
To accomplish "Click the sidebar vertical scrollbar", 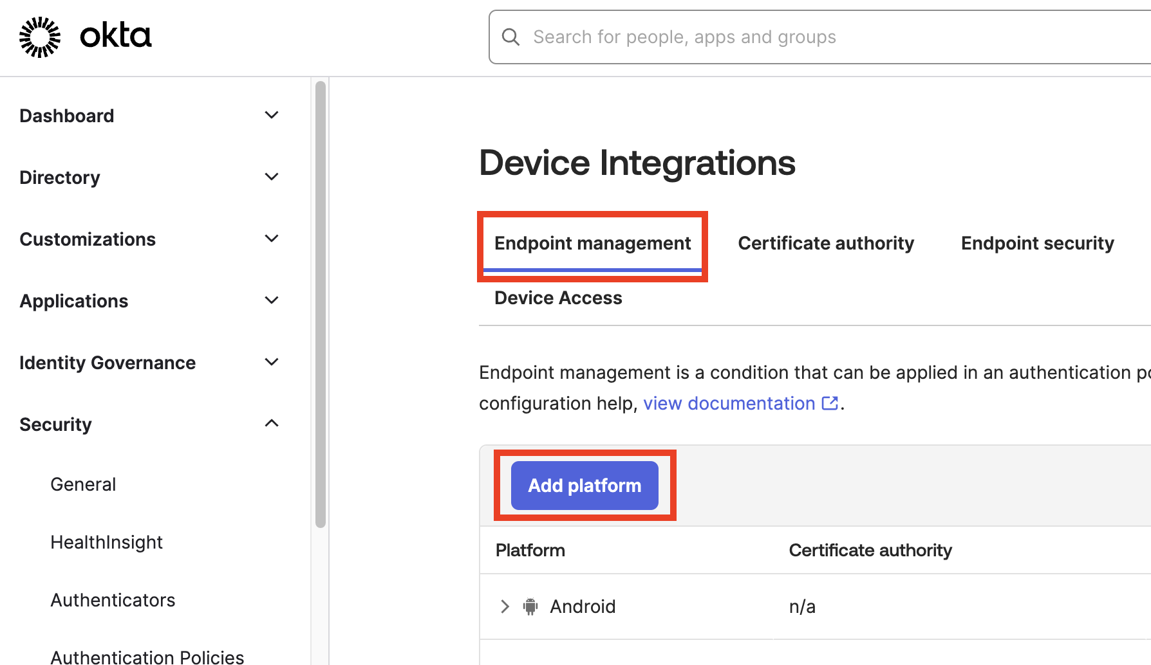I will click(321, 304).
